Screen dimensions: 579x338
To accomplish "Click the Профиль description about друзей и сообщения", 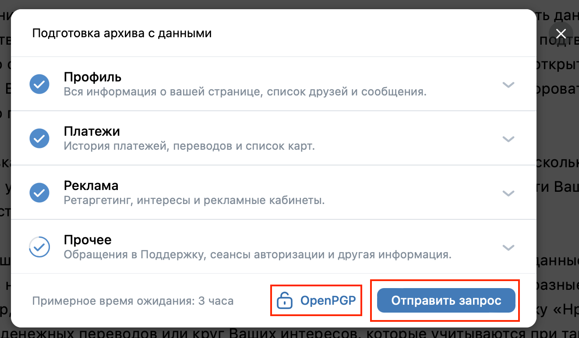I will click(245, 92).
